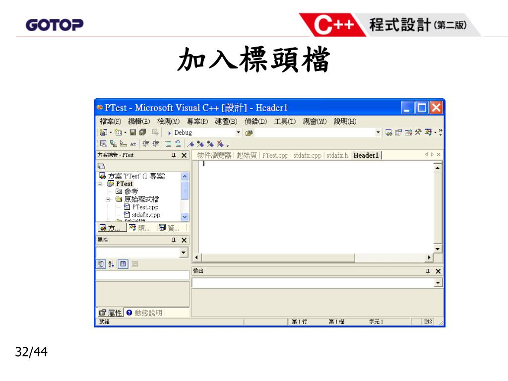Switch to the 物件瀏覽器 tab
Viewport: 508px width, 381px height.
click(x=214, y=155)
